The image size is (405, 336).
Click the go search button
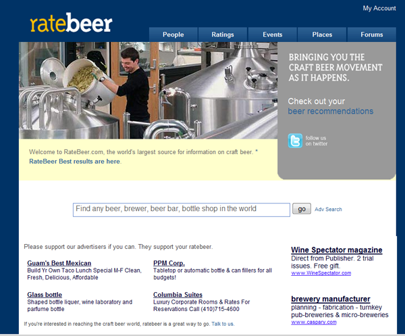point(302,209)
